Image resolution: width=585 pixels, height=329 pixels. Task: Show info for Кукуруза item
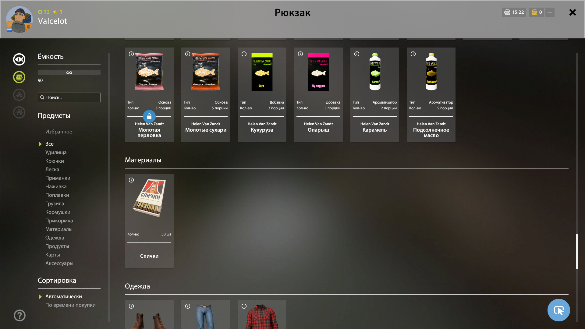point(244,54)
